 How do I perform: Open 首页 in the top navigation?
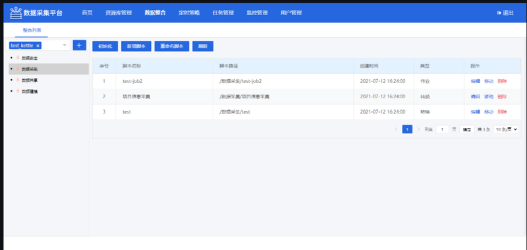point(88,13)
